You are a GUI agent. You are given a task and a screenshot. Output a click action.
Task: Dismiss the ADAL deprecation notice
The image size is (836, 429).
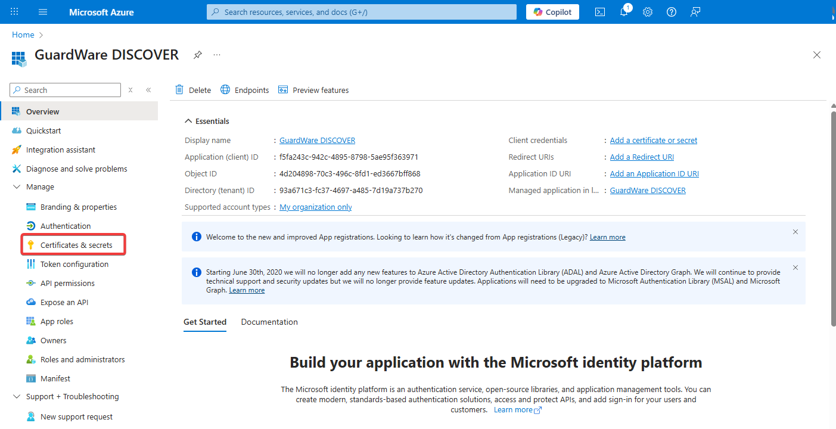pyautogui.click(x=795, y=268)
